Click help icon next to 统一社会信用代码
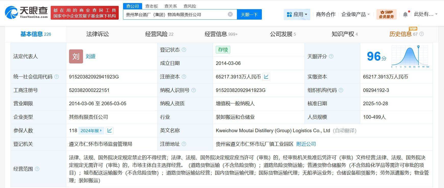 click(x=57, y=77)
